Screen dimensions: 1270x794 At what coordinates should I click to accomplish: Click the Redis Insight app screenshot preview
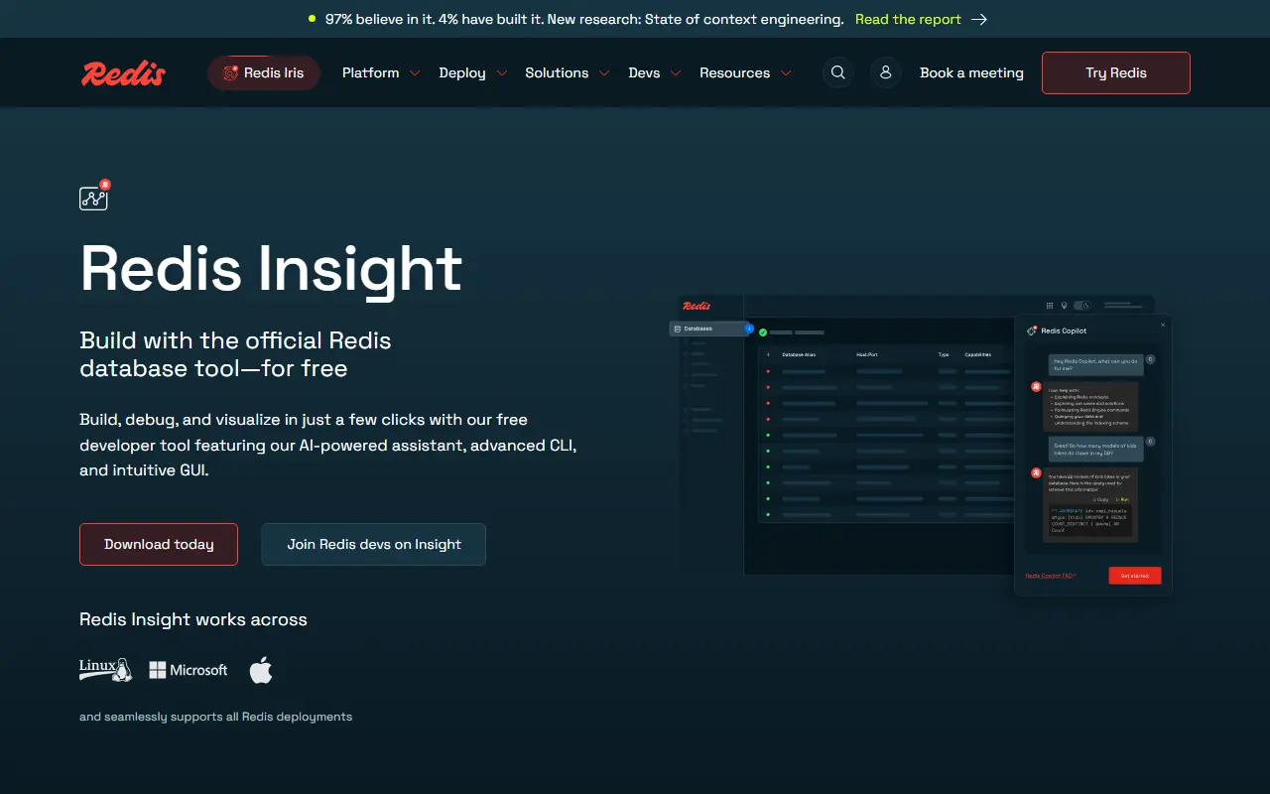[x=921, y=445]
